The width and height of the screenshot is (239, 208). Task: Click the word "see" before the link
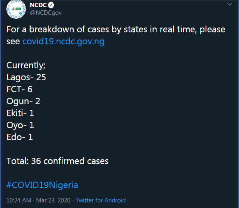[x=13, y=42]
